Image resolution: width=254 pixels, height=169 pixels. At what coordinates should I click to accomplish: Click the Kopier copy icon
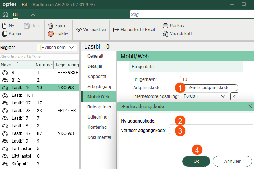[x=4, y=34]
